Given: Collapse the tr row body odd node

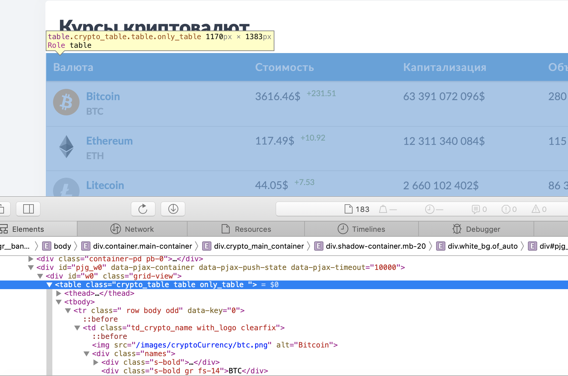Looking at the screenshot, I should pyautogui.click(x=68, y=310).
